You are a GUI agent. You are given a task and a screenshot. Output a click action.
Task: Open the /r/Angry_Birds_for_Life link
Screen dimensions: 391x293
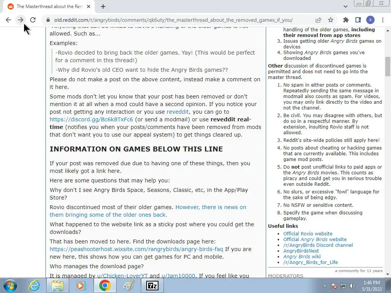310,262
